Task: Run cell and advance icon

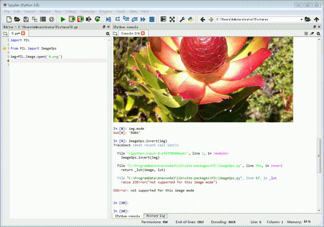Action: (x=80, y=19)
